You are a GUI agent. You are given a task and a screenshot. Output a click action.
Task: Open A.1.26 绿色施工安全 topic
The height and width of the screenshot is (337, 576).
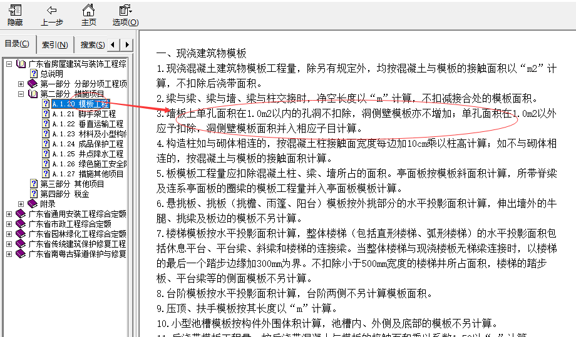click(x=90, y=164)
